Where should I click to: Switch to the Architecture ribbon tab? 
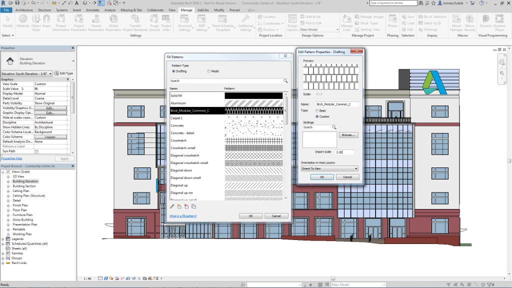(24, 10)
